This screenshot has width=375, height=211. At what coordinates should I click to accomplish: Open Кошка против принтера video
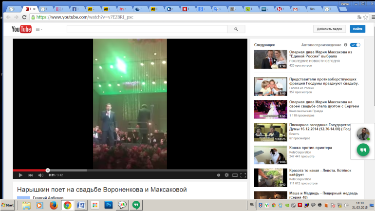pyautogui.click(x=310, y=148)
